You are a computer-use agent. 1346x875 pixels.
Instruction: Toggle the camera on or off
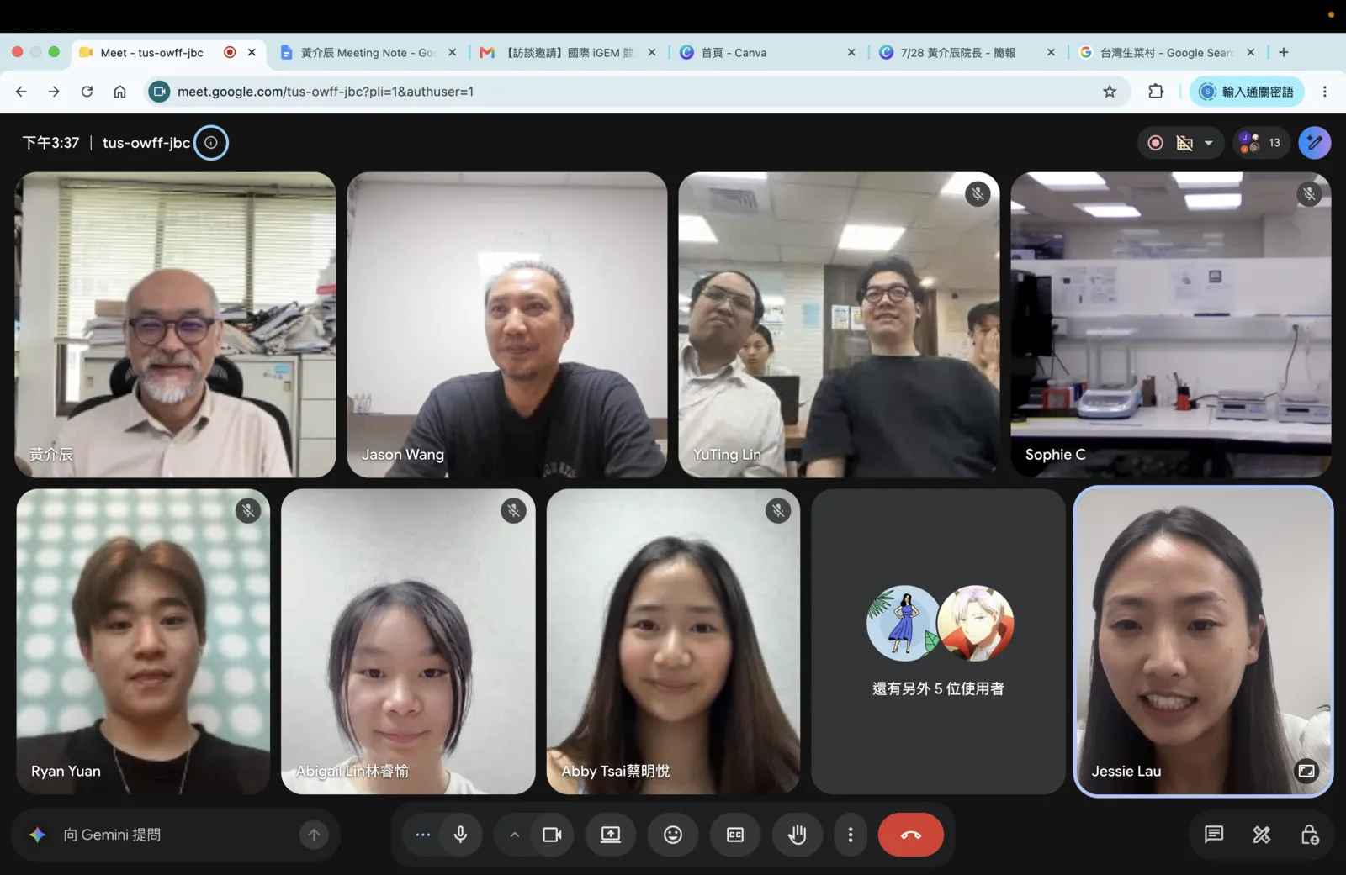click(x=552, y=835)
